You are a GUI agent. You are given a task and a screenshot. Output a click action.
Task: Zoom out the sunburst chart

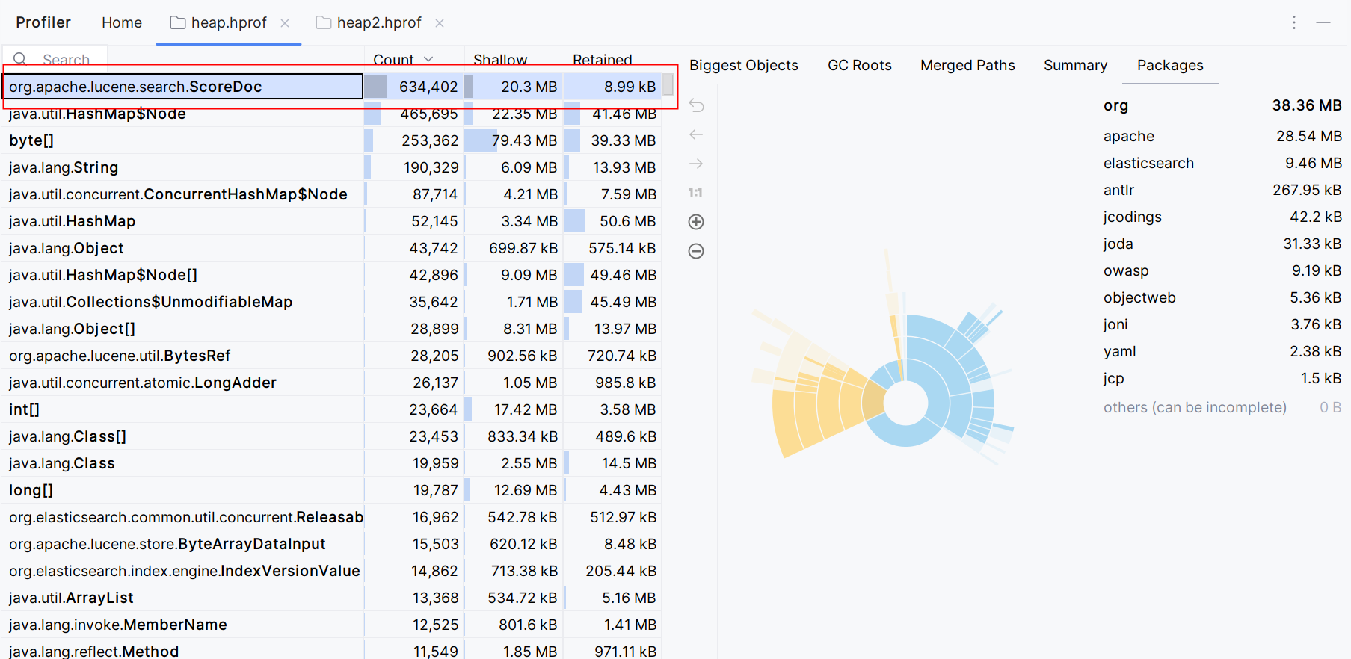click(696, 251)
